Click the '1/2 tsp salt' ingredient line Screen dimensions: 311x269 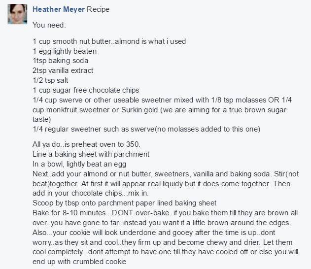click(x=50, y=80)
